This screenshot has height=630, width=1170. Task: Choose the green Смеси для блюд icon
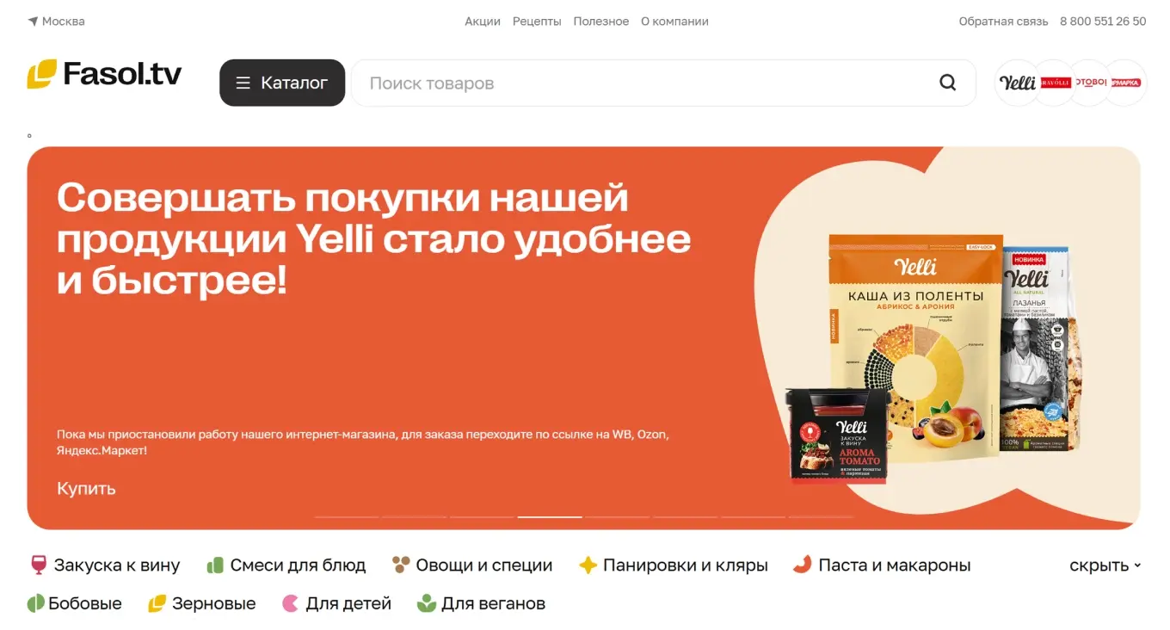point(215,565)
